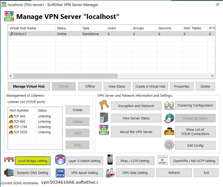Click the globe laptop icon beside Clustering Status
Screen dimensions: 223x187
tap(169, 118)
